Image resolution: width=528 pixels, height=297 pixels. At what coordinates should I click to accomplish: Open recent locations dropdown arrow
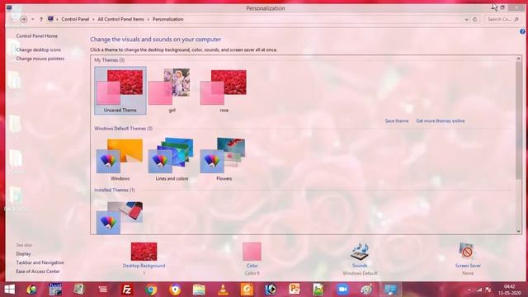[33, 19]
